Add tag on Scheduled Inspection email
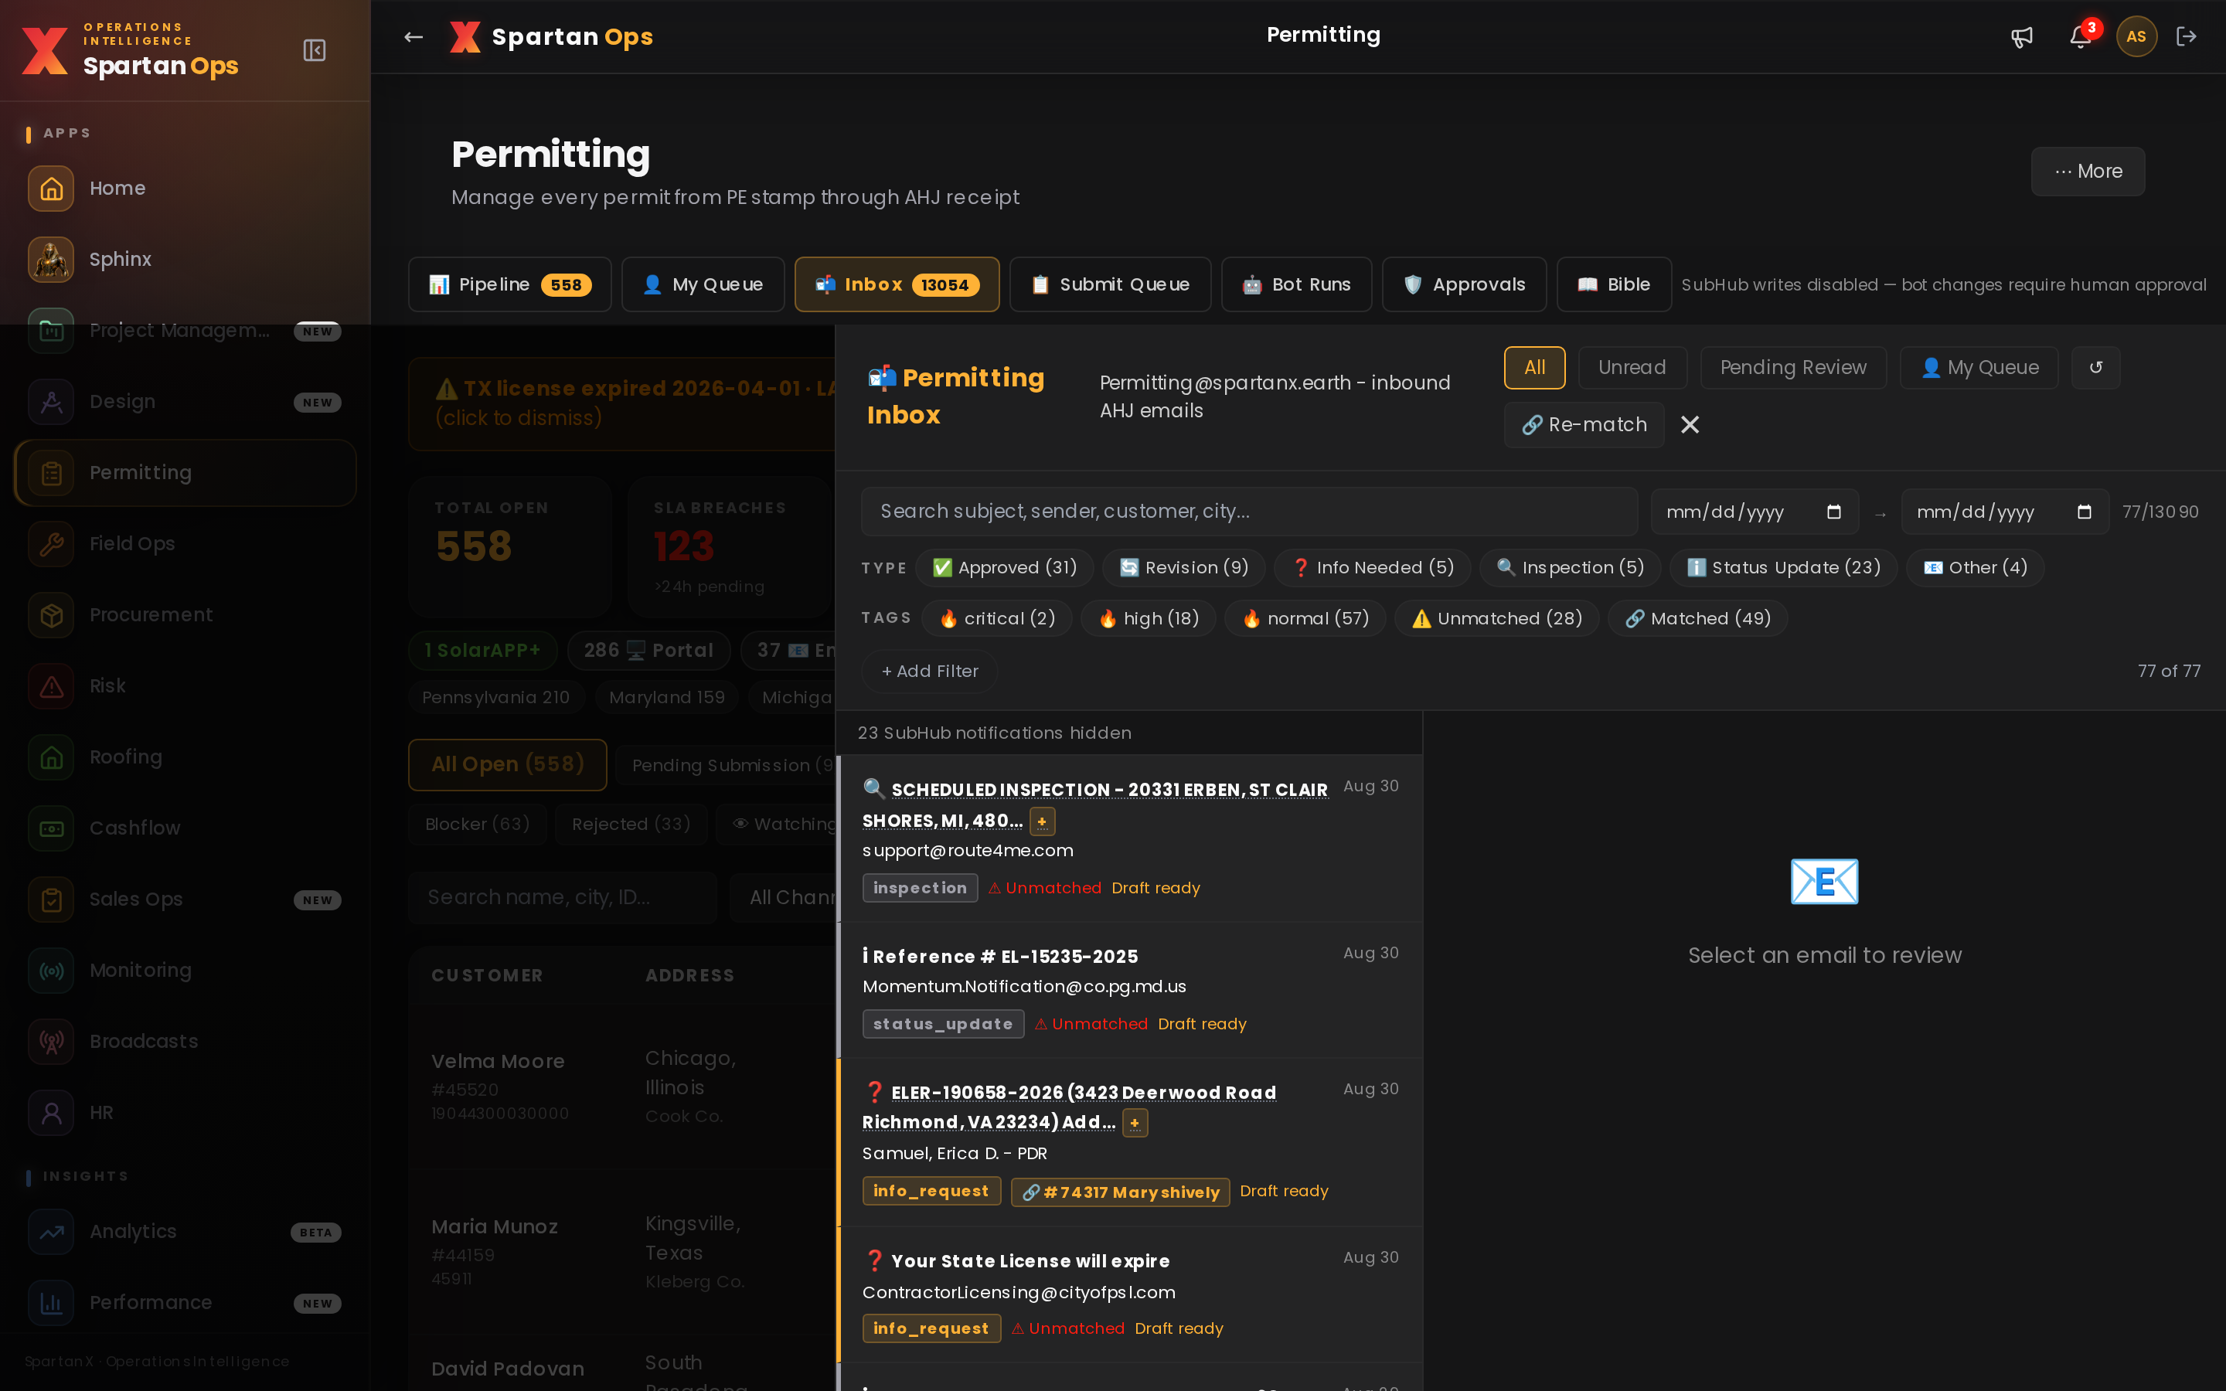2226x1391 pixels. pyautogui.click(x=1042, y=821)
